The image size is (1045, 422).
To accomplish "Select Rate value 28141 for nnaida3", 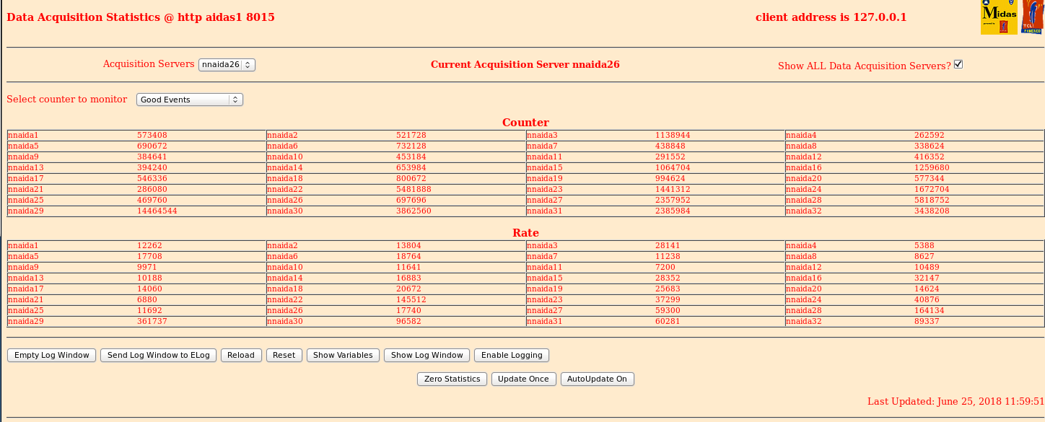I will point(668,245).
